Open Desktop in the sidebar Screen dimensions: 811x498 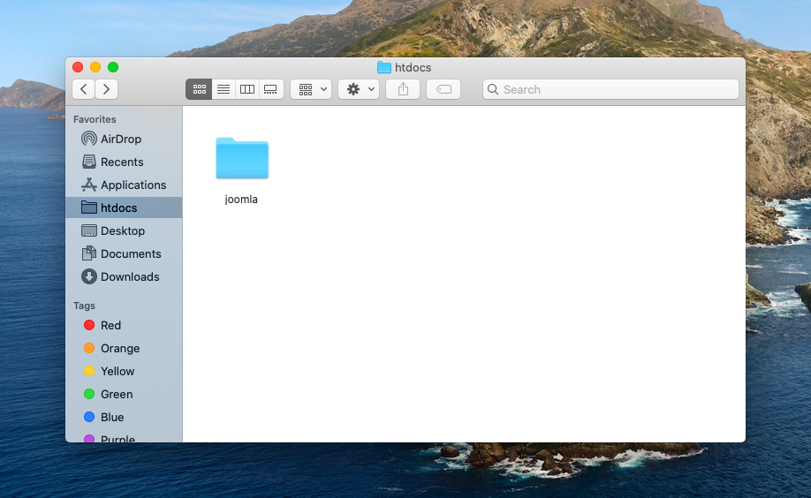coord(125,230)
